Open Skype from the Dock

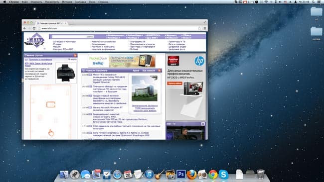[224, 175]
